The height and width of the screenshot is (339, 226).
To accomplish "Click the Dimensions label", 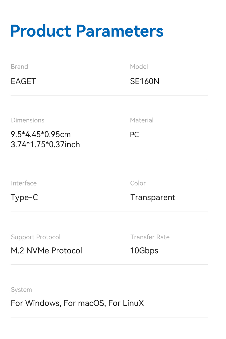I will [x=28, y=120].
